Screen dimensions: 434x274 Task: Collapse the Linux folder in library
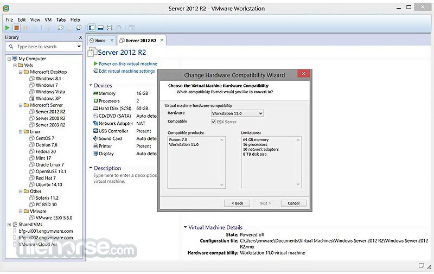(21, 132)
